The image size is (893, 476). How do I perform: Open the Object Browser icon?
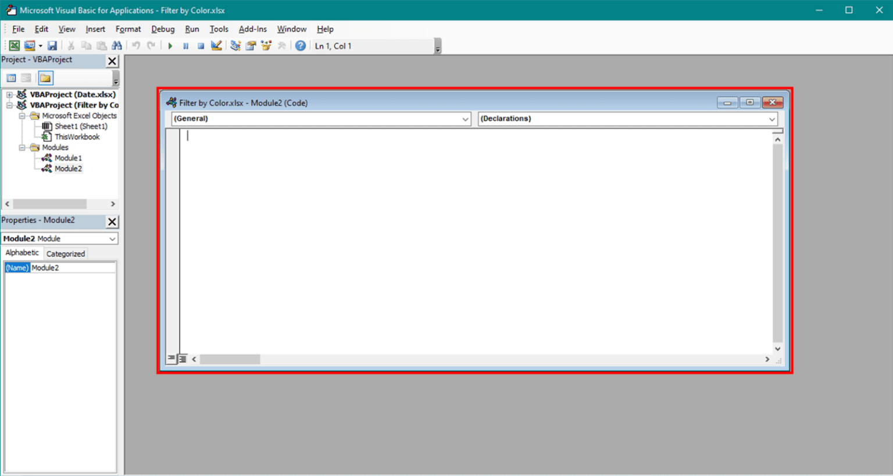click(x=266, y=45)
